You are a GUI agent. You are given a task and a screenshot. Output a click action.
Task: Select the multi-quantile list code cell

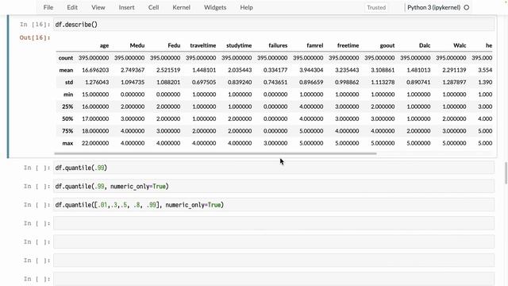[x=274, y=205]
